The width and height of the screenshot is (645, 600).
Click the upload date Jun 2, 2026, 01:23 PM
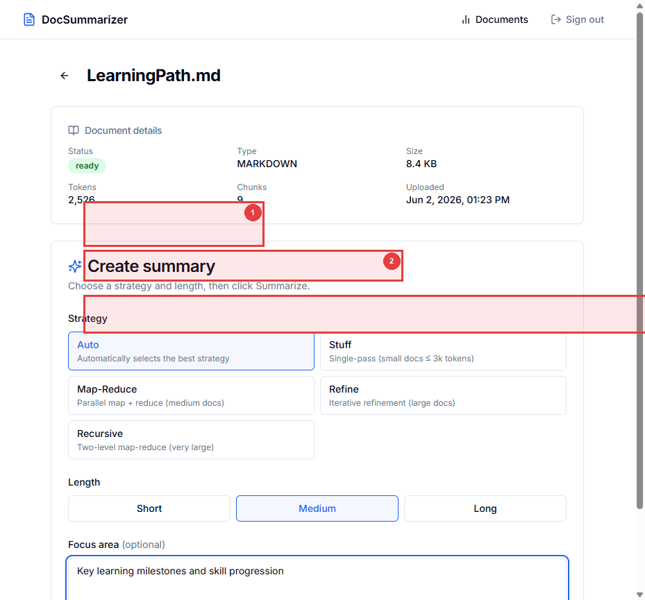[458, 200]
